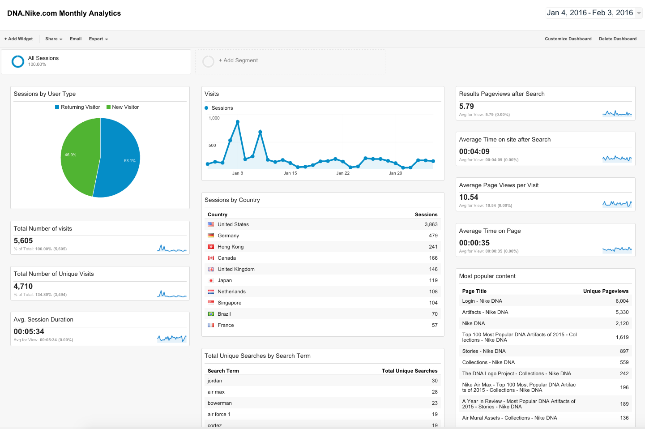Click The DNA Logo Project row
This screenshot has height=429, width=645.
pos(545,373)
